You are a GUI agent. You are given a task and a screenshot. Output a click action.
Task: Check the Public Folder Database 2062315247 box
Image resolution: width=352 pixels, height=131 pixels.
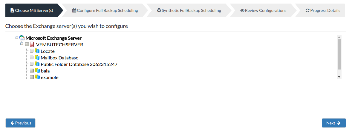pos(32,64)
